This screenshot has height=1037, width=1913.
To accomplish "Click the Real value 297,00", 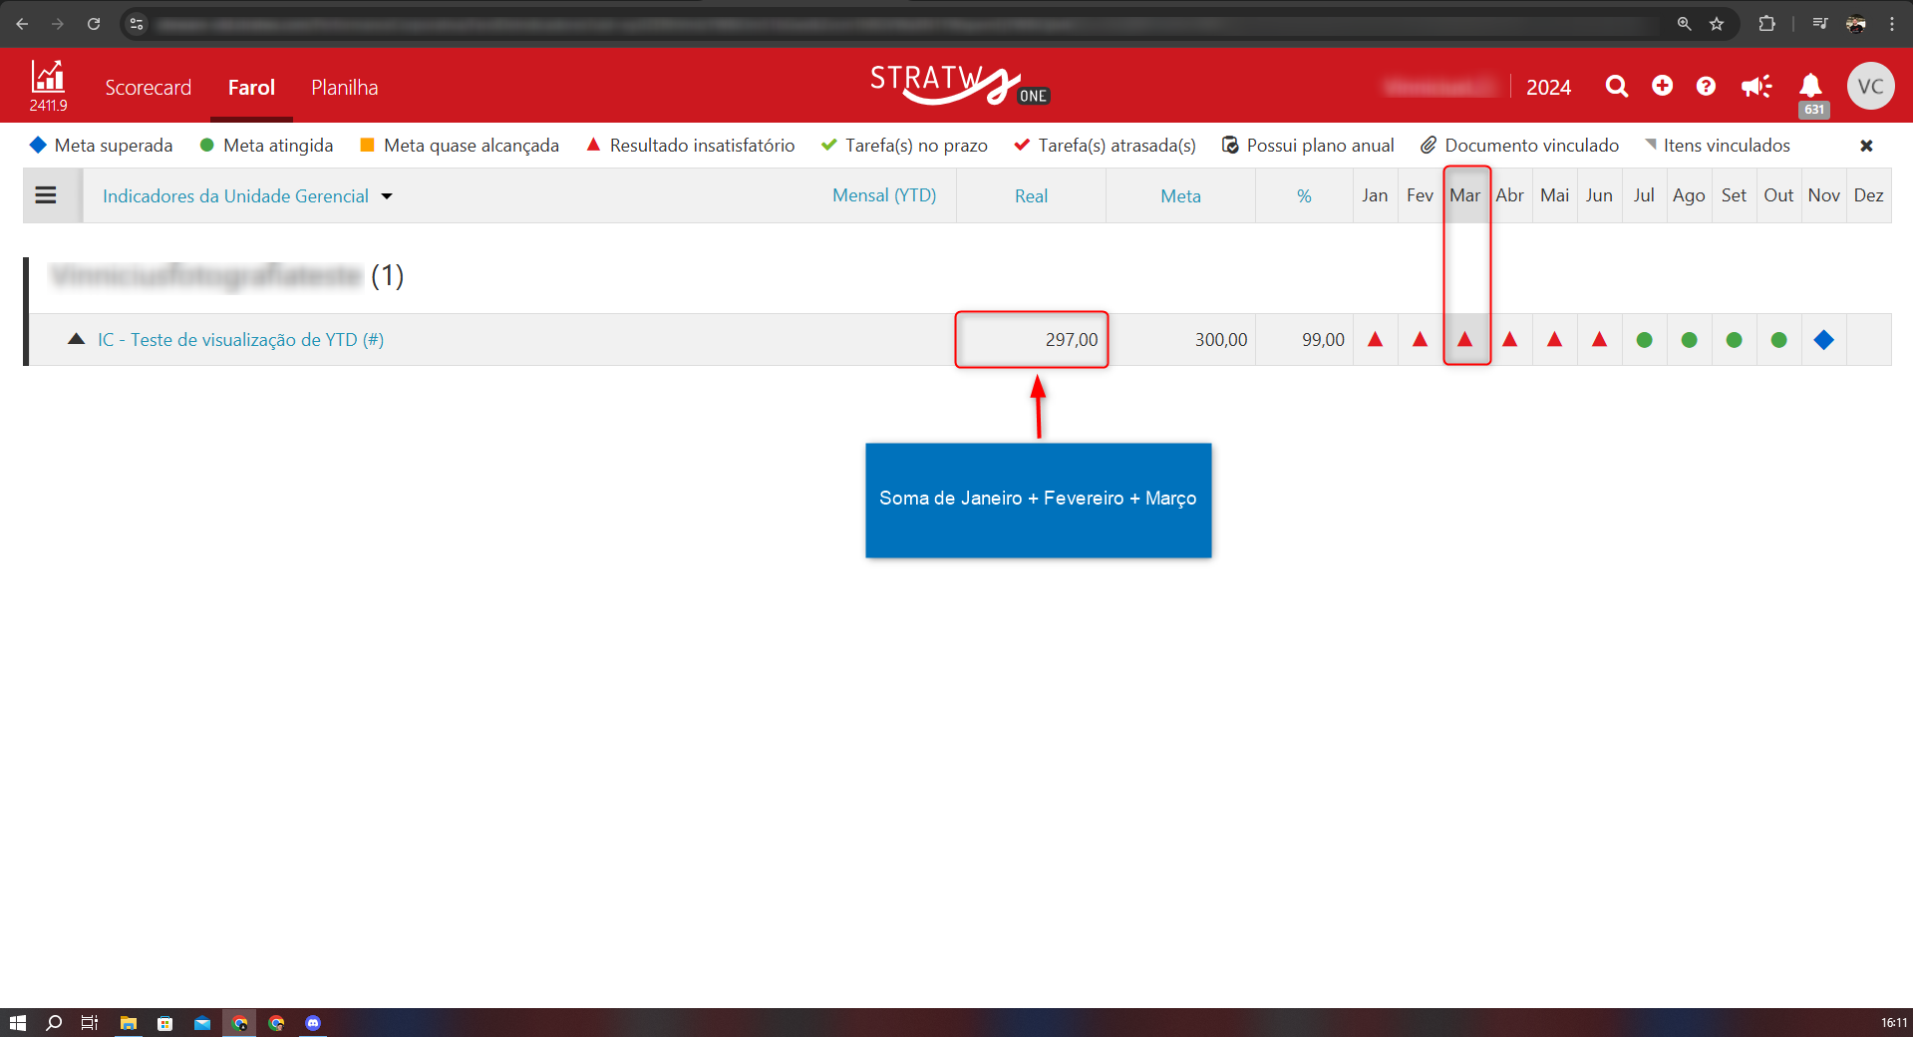I will [1072, 340].
